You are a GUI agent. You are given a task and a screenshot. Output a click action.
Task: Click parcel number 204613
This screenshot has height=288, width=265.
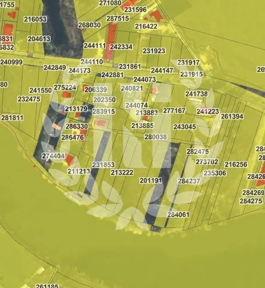pyautogui.click(x=39, y=39)
